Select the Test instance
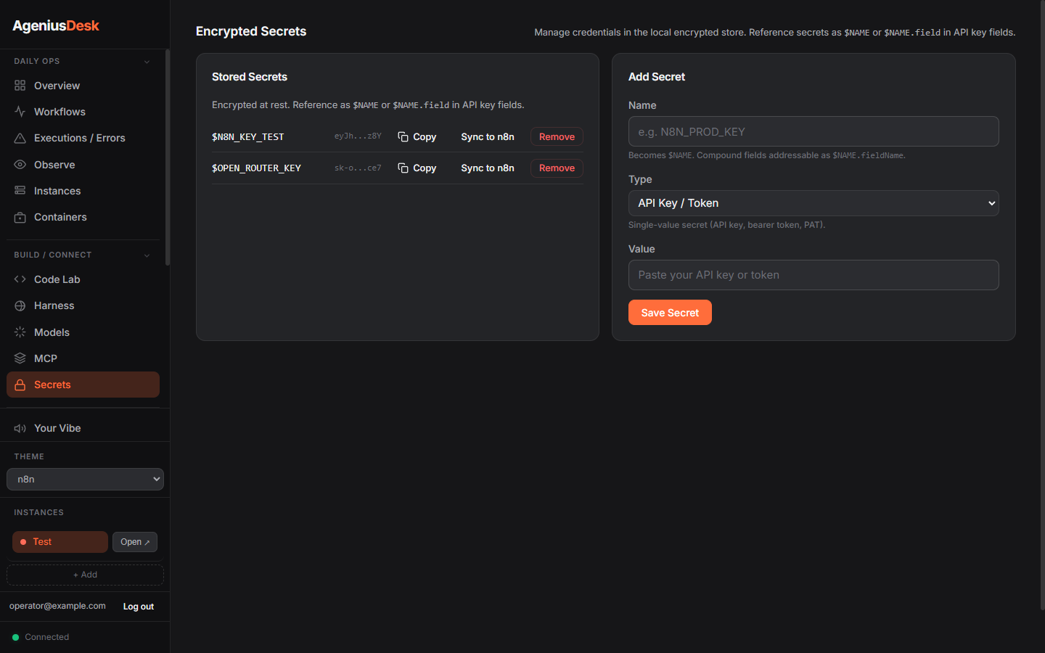1045x653 pixels. pyautogui.click(x=60, y=542)
